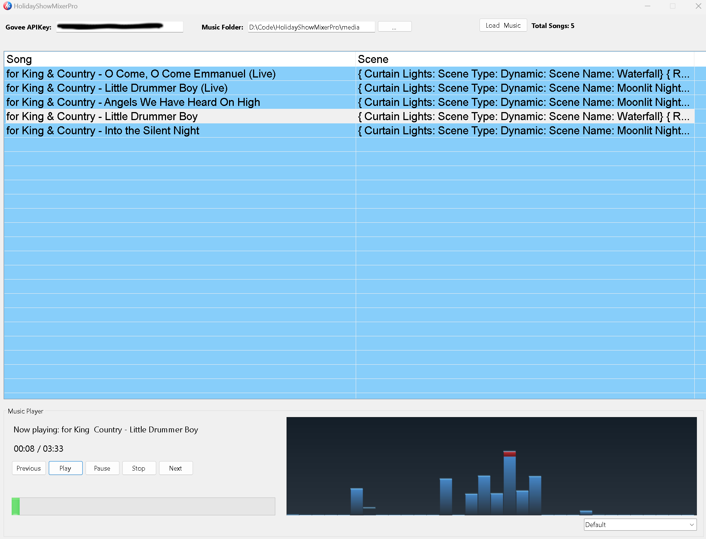Viewport: 706px width, 539px height.
Task: Click the green playback progress bar
Action: tap(143, 506)
